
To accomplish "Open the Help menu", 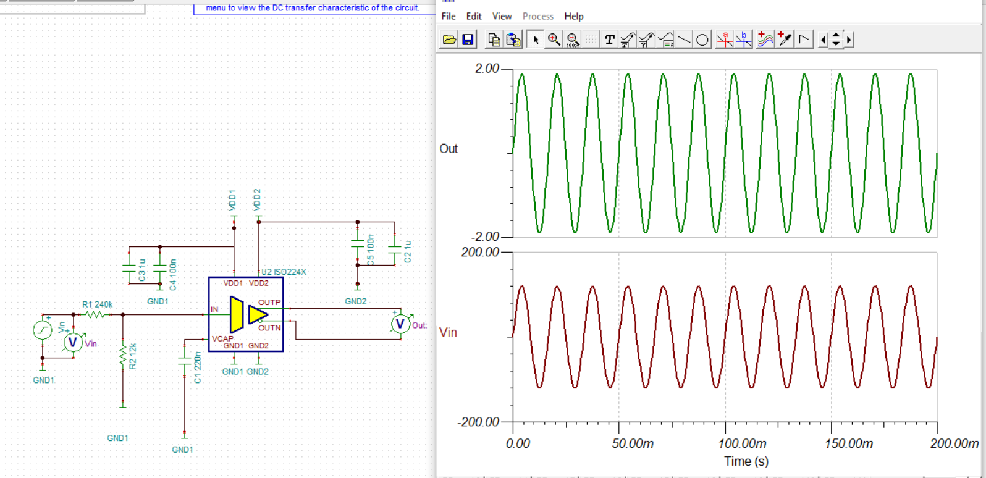I will (574, 16).
